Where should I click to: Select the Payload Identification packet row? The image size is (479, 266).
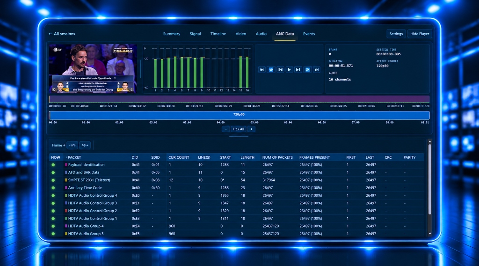[236, 165]
